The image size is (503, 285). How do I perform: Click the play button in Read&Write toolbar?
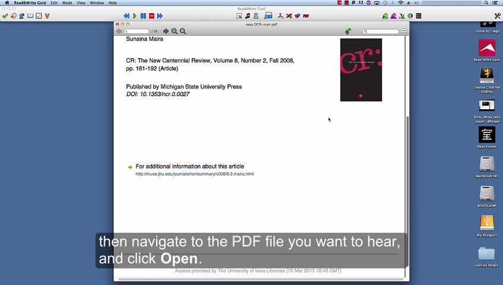click(x=135, y=15)
